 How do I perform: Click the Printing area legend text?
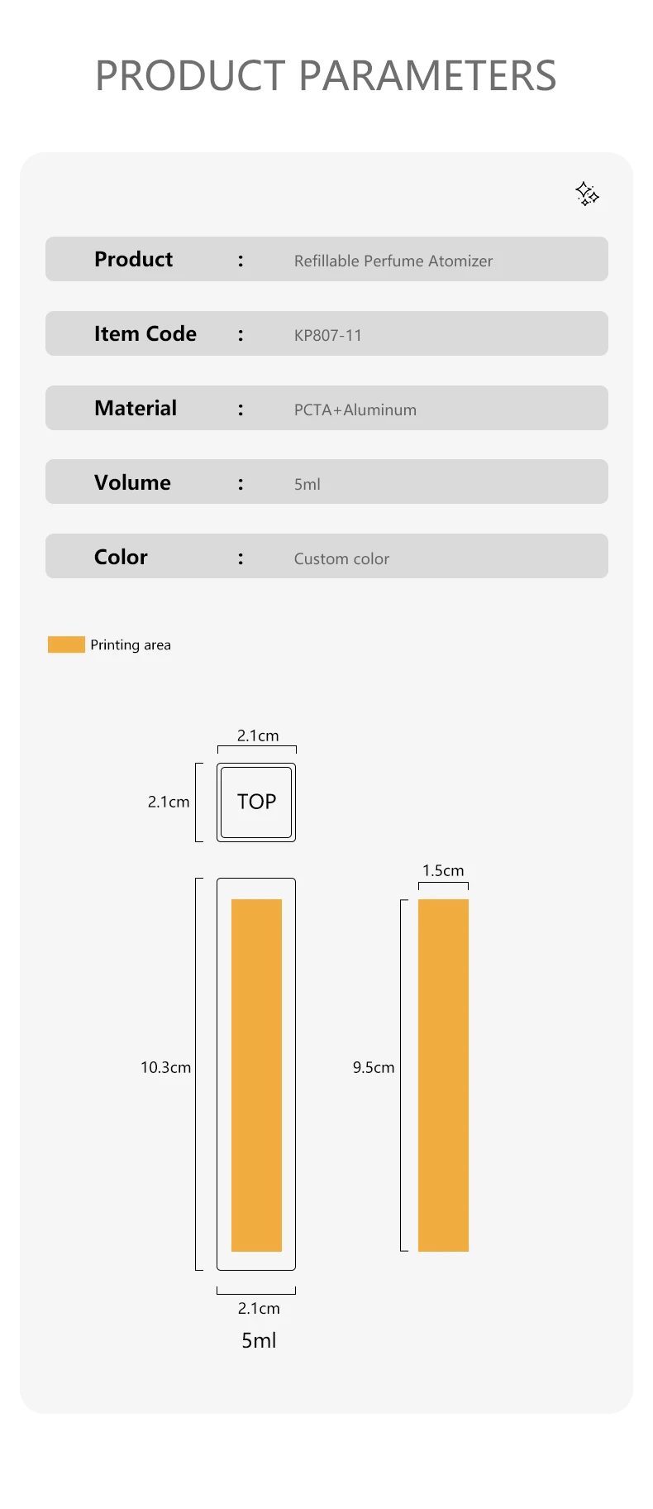(131, 644)
